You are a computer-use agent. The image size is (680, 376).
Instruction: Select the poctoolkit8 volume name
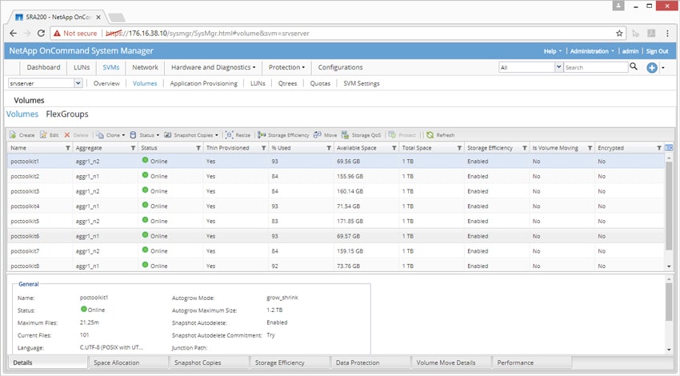click(25, 266)
